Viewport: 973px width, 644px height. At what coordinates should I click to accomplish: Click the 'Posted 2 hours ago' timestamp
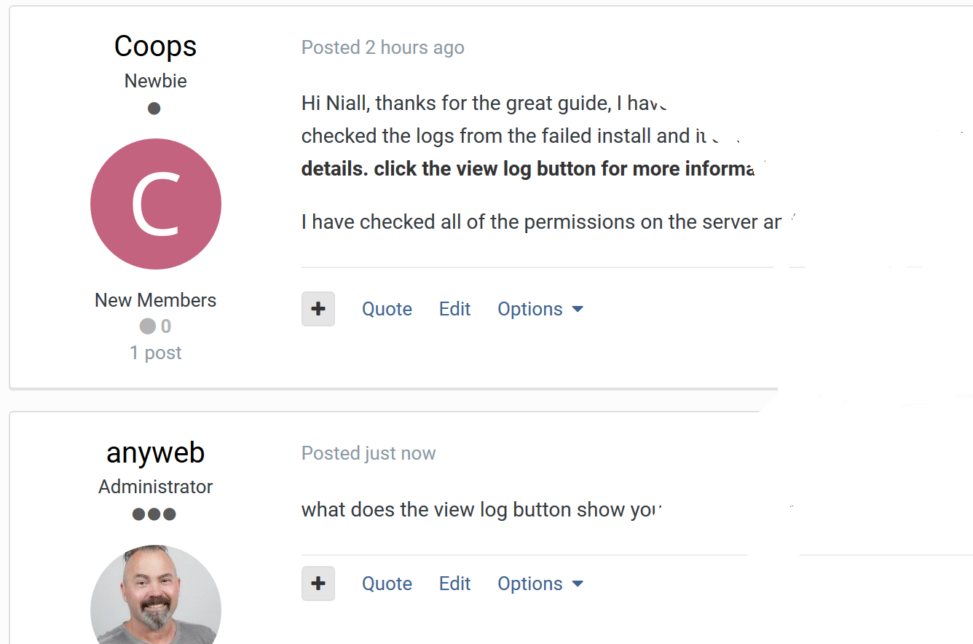pos(383,47)
